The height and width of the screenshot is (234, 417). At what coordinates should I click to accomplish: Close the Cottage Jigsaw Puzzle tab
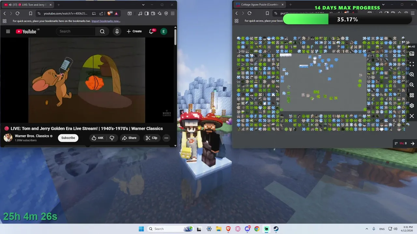click(x=282, y=5)
